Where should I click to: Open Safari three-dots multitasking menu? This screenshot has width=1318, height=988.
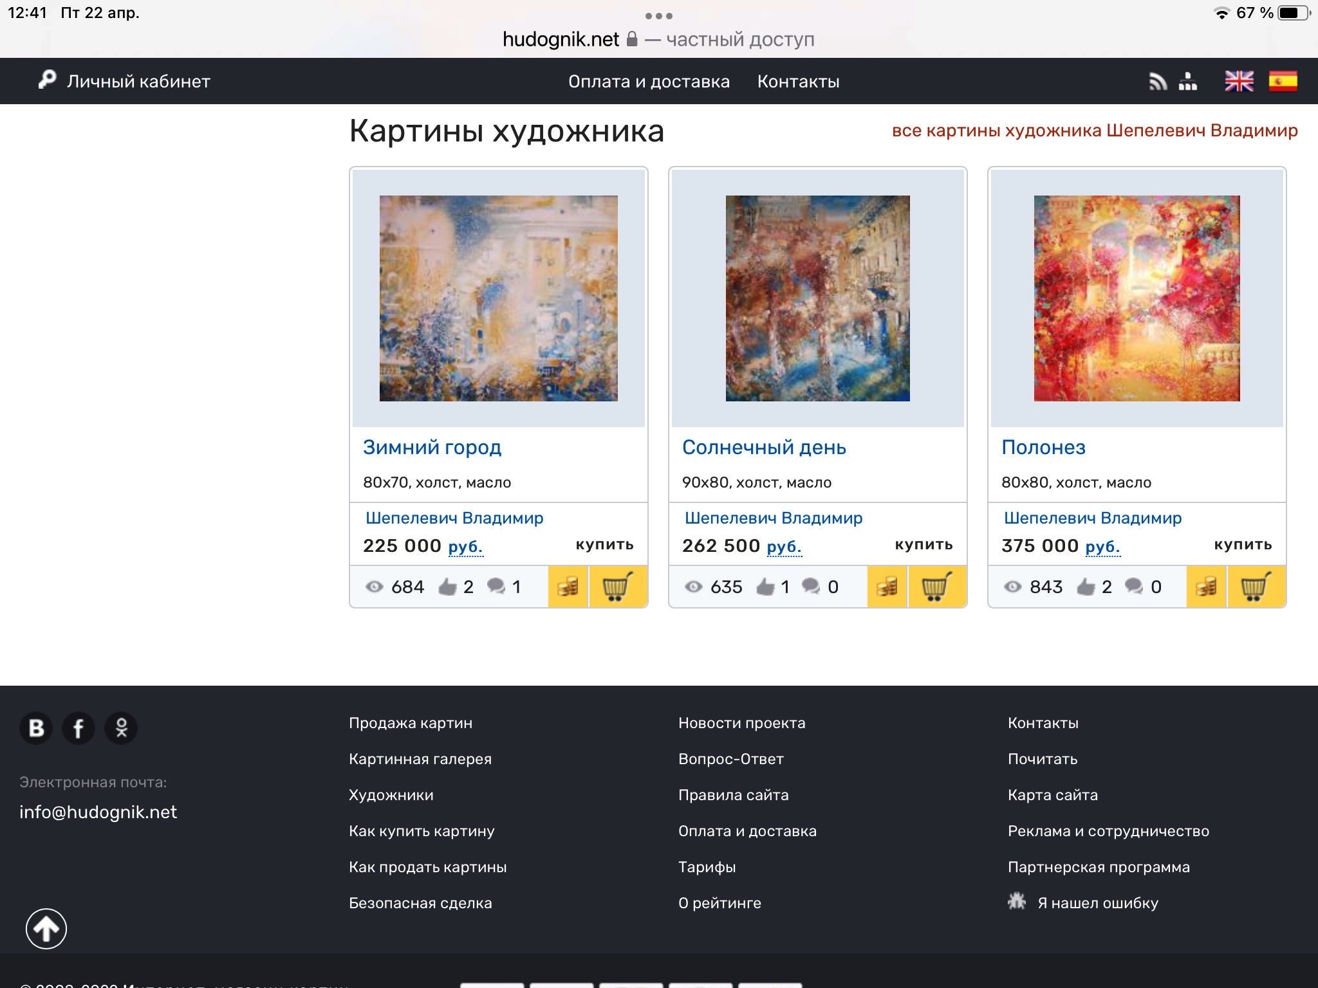click(x=658, y=15)
